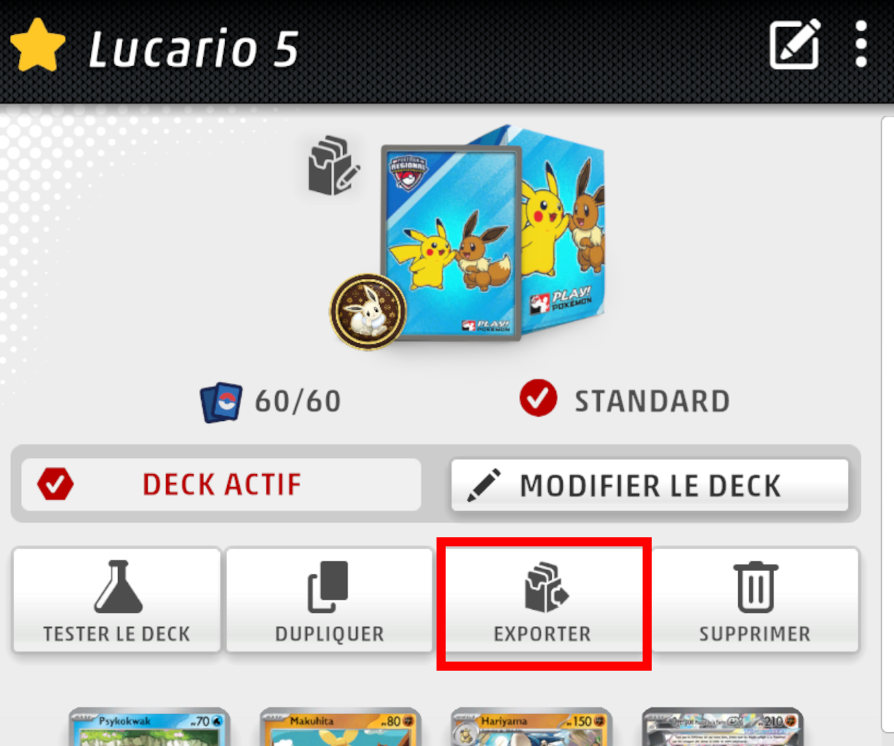This screenshot has width=894, height=746.
Task: Click the Exporter deck icon
Action: [546, 588]
